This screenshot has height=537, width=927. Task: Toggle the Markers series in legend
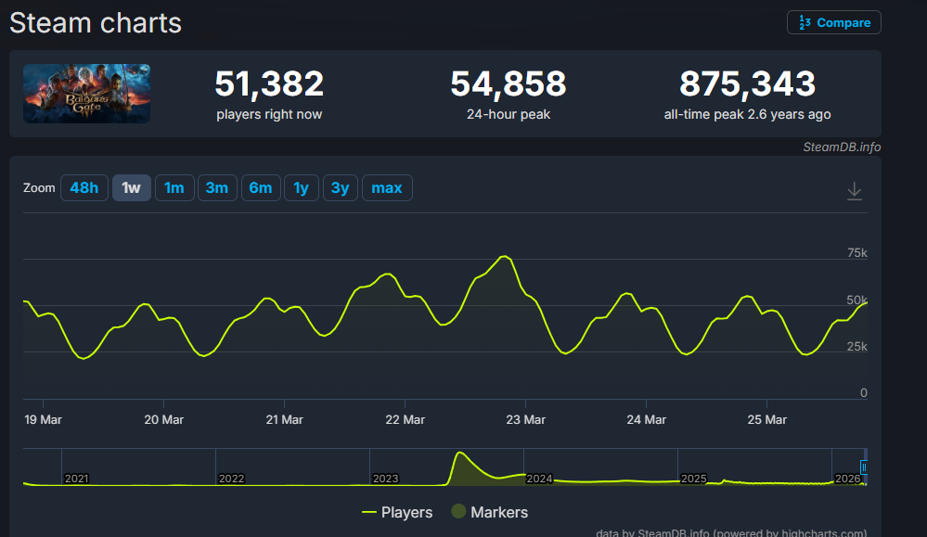489,512
